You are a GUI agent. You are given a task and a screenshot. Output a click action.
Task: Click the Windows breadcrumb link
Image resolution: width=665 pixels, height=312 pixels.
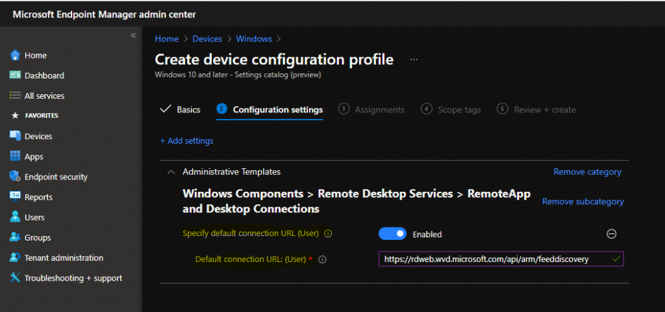point(254,38)
